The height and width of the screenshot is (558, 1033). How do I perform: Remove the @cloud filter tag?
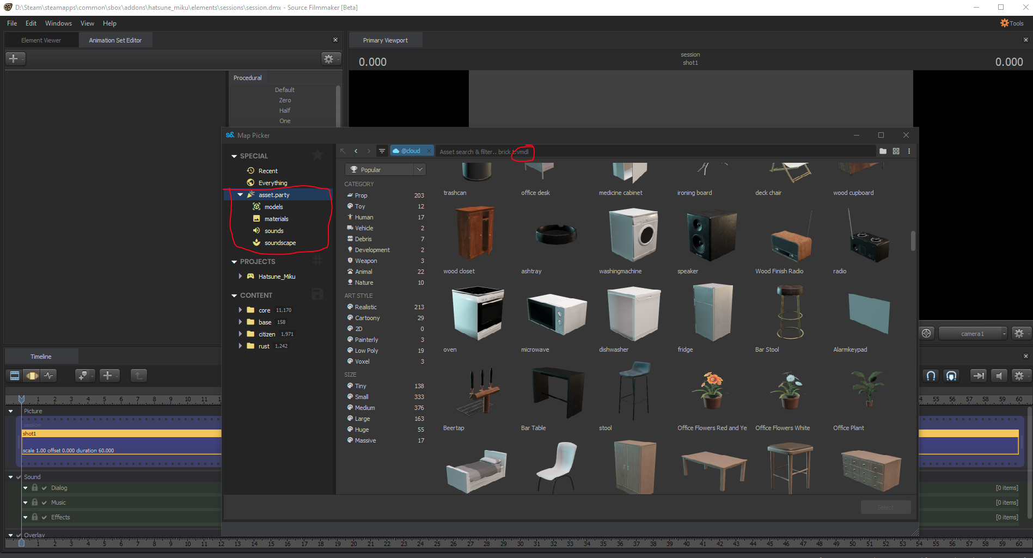[x=429, y=150]
